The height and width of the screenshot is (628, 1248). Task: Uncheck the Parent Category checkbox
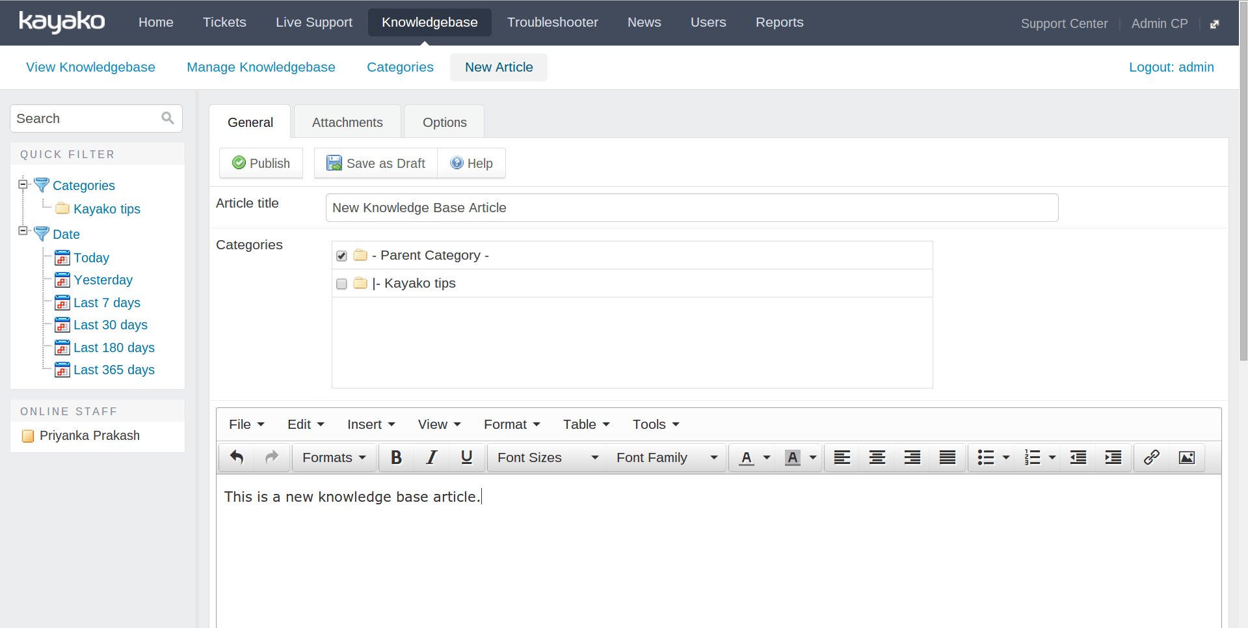[341, 256]
